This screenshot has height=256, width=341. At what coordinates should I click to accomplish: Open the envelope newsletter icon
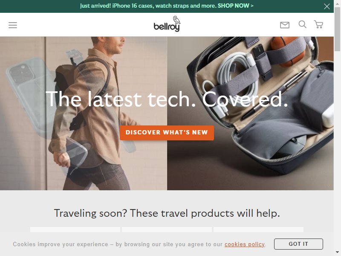coord(284,25)
